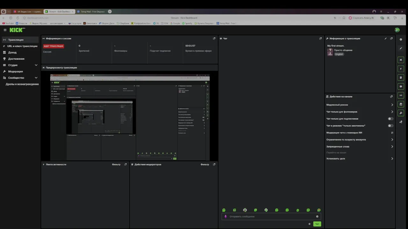408x229 pixels.
Task: Open Фильтр in Лента активности
Action: pyautogui.click(x=116, y=164)
